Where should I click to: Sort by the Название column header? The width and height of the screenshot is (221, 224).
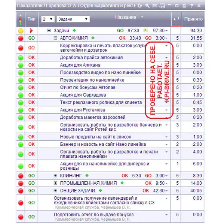(x=126, y=17)
